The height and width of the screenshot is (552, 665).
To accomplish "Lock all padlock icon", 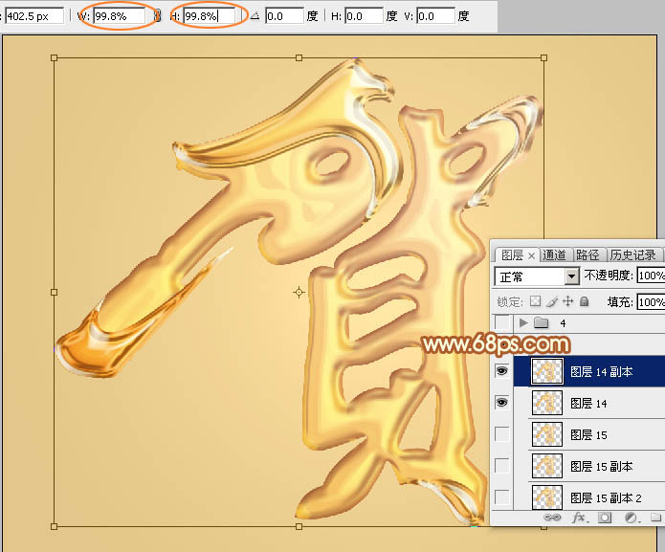I will (x=584, y=301).
